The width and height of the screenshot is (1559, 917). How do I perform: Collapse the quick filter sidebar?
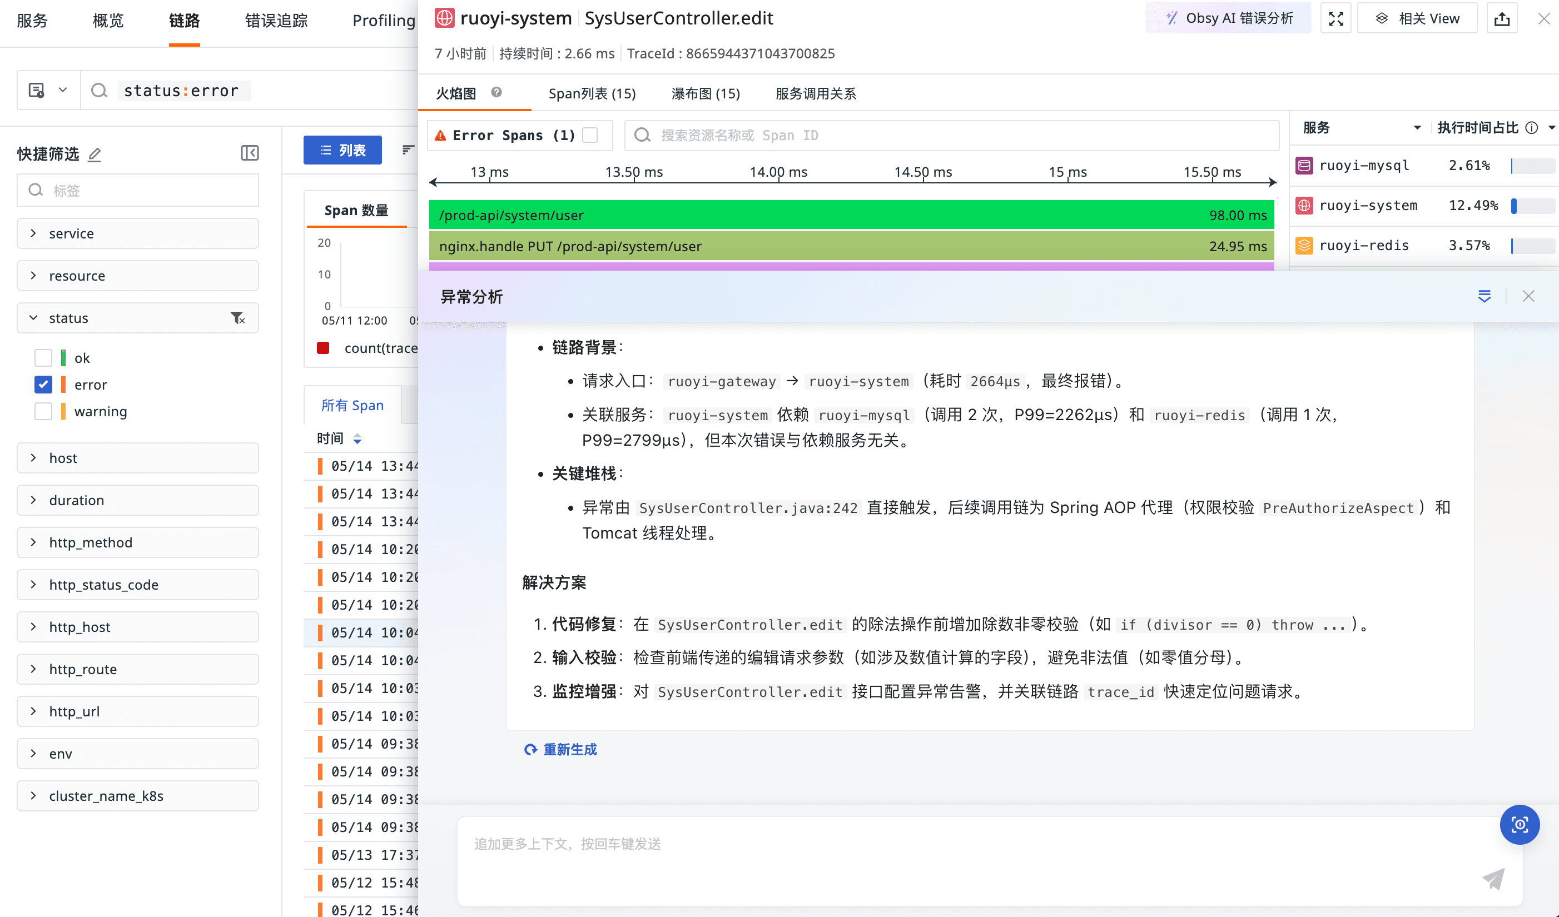pos(249,153)
